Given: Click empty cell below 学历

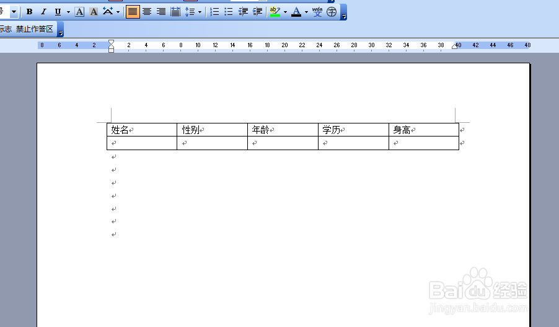Looking at the screenshot, I should point(353,143).
